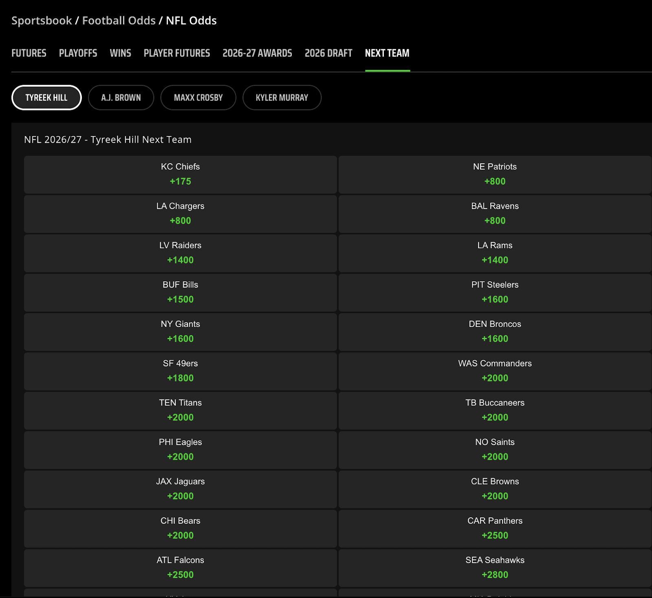Click Sportsbook breadcrumb link

(x=42, y=21)
